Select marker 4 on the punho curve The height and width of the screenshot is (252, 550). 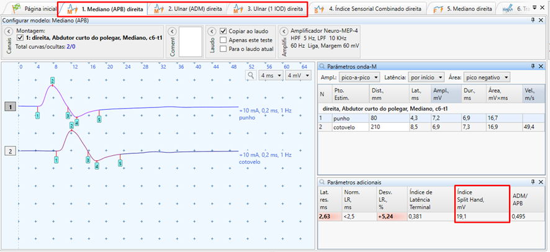tap(76, 122)
